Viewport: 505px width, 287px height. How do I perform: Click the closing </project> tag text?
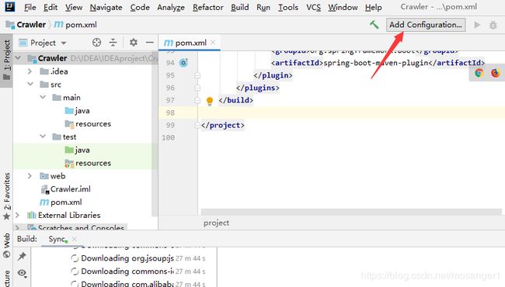(x=222, y=125)
